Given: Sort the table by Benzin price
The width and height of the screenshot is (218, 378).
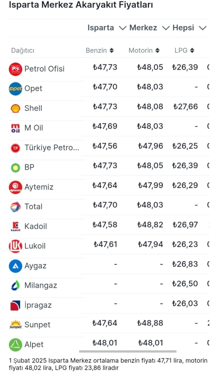Looking at the screenshot, I should [100, 50].
